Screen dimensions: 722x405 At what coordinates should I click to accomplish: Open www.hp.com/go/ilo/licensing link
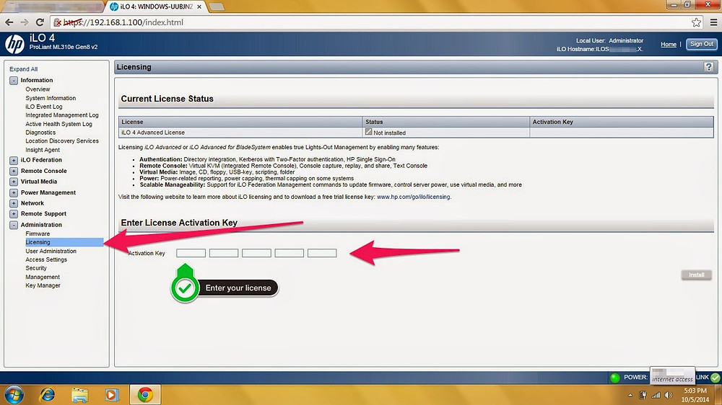(414, 197)
